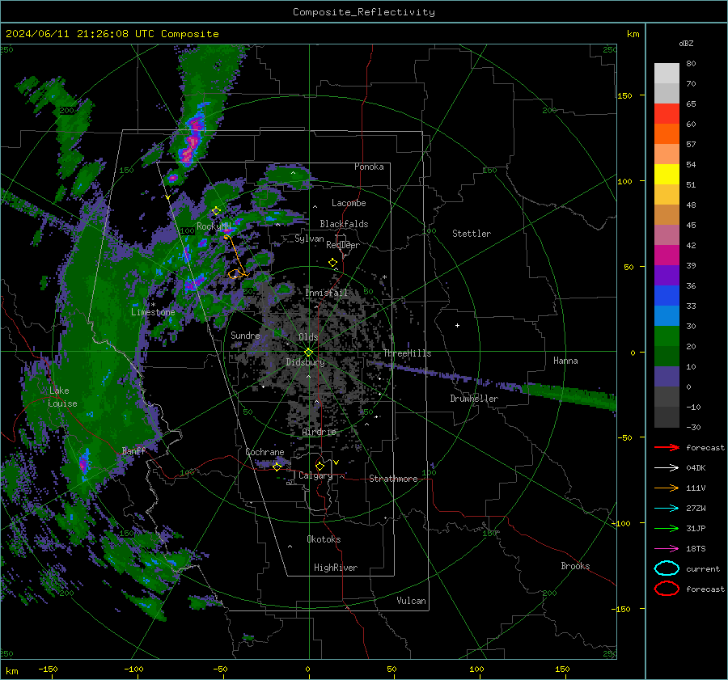Viewport: 728px width, 680px height.
Task: Pick the red 65–60 dBZ color swatch
Action: 667,113
